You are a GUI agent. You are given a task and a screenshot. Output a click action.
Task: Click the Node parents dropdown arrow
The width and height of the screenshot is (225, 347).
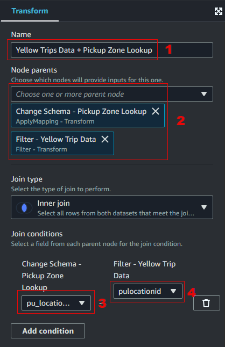pyautogui.click(x=204, y=94)
